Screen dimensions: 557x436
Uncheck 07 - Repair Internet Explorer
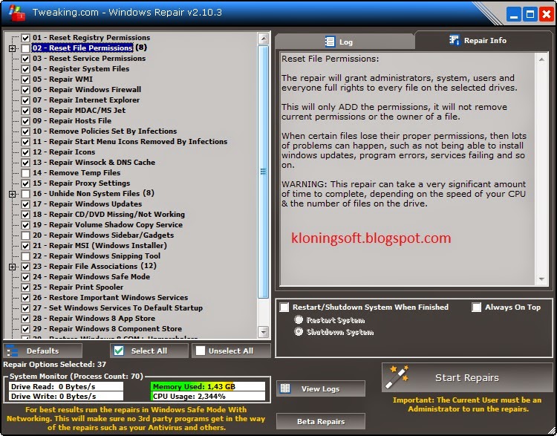click(25, 100)
